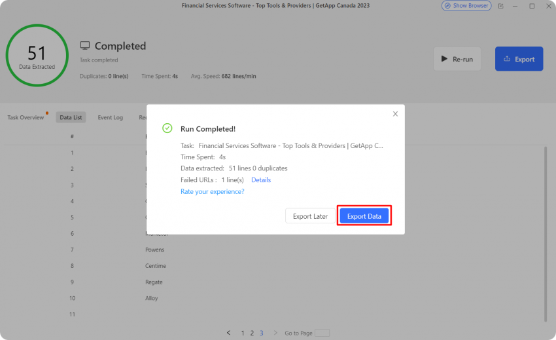Click the Go to Page input box
Image resolution: width=556 pixels, height=340 pixels.
[322, 333]
